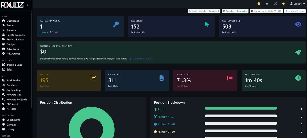The image size is (307, 138).
Task: Open the yellow help question-mark icon
Action: 259,4
